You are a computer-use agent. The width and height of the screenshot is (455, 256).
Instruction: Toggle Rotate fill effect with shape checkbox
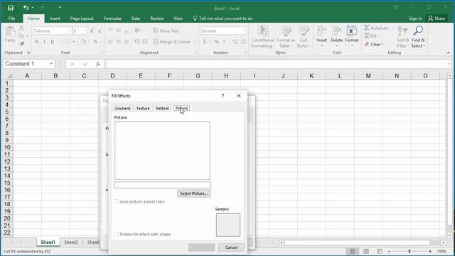click(117, 234)
